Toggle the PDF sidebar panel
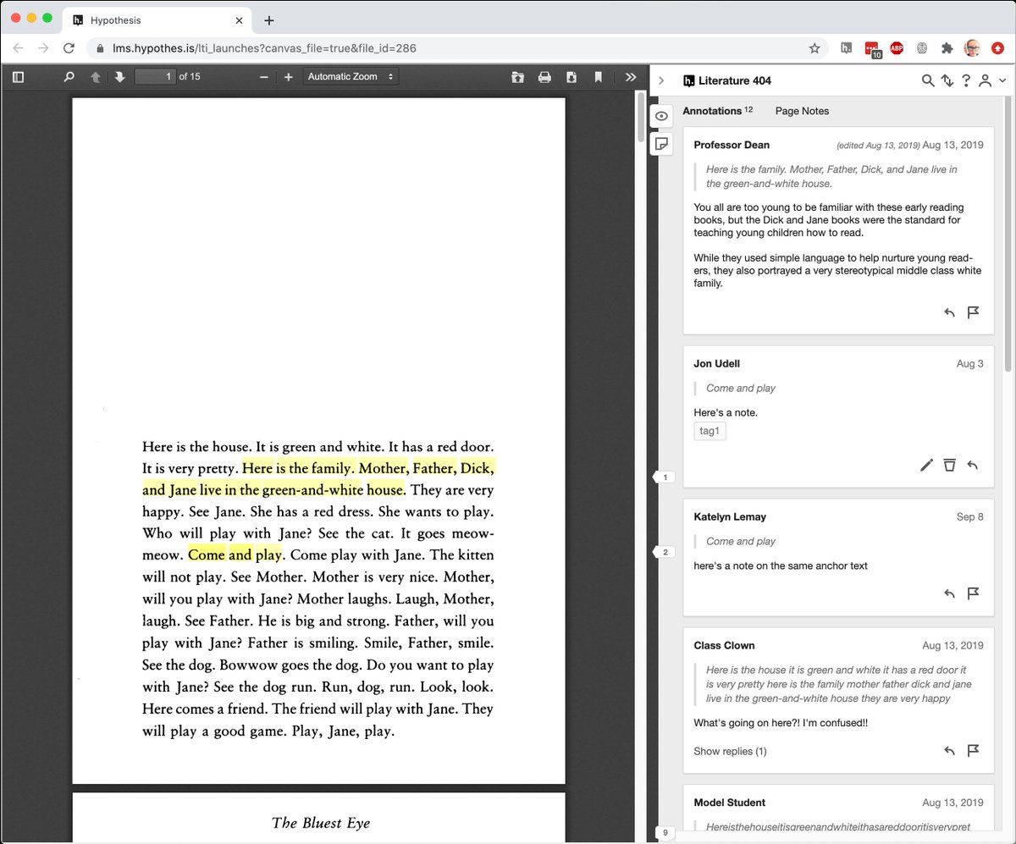This screenshot has width=1016, height=844. 18,77
